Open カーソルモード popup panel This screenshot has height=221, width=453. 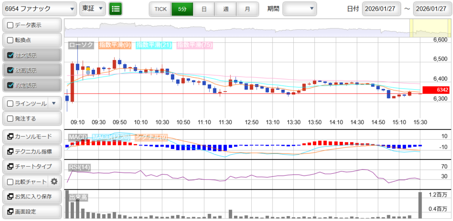click(32, 137)
